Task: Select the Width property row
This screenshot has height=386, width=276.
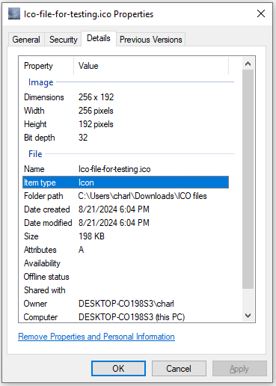Action: pyautogui.click(x=126, y=111)
